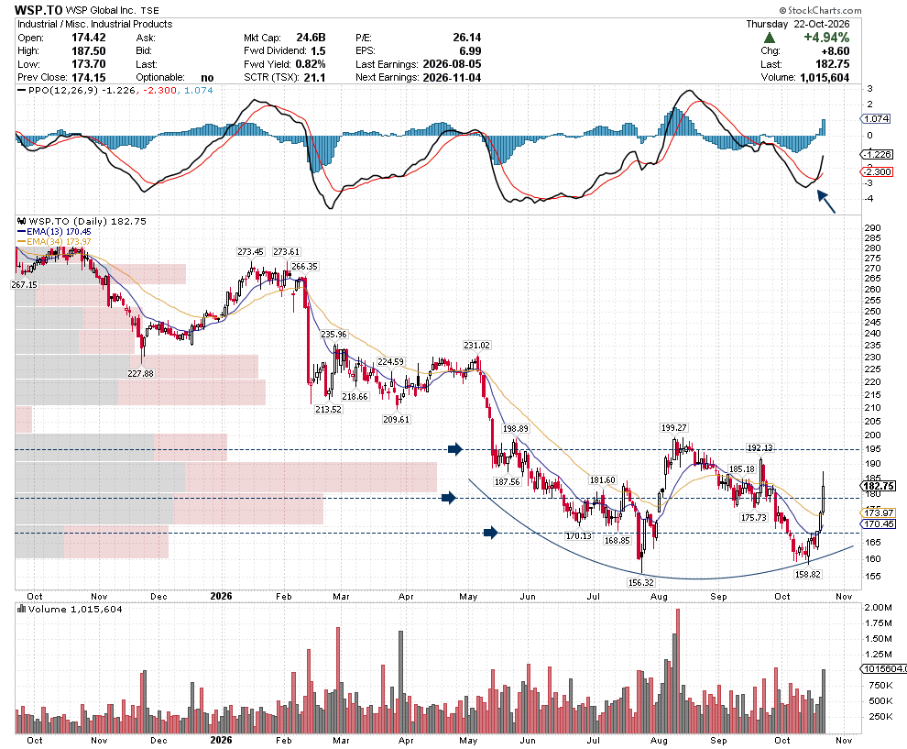Click the P/E value 26.14
907x749 pixels.
coord(467,38)
